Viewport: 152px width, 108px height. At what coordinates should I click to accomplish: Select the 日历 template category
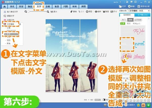[9, 40]
